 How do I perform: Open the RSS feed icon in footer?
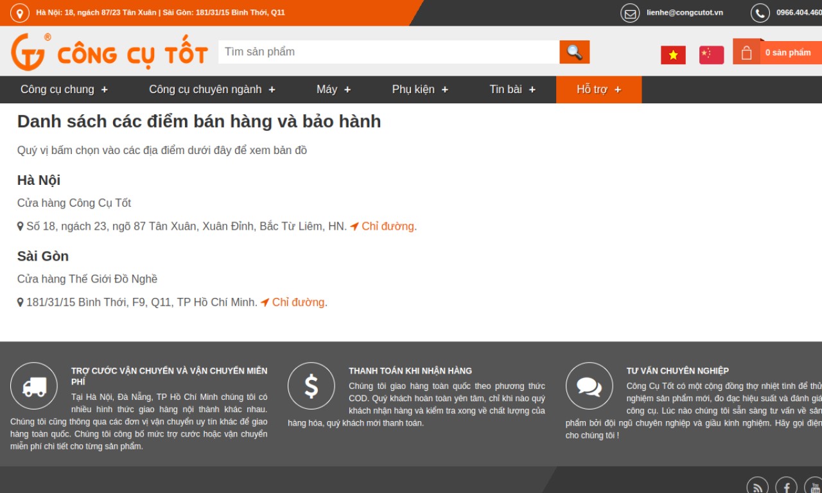click(758, 487)
